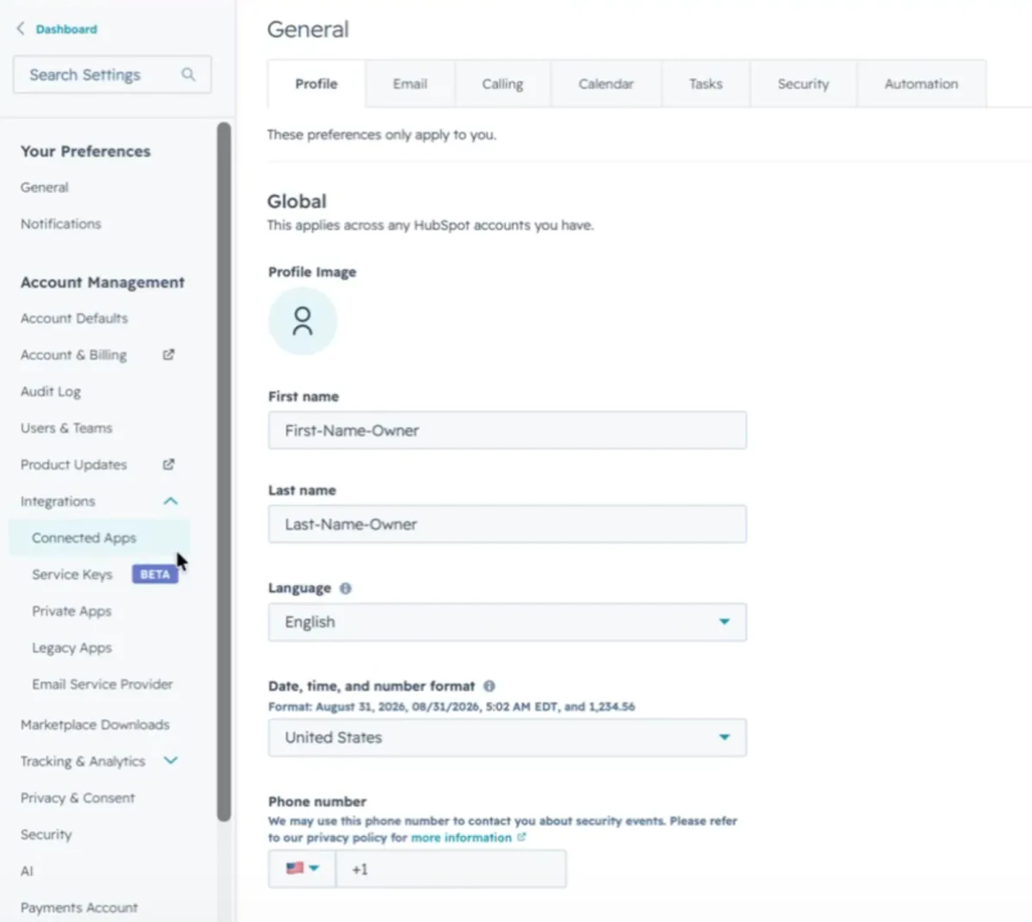This screenshot has width=1032, height=922.
Task: Click info icon next to Language label
Action: click(x=346, y=588)
